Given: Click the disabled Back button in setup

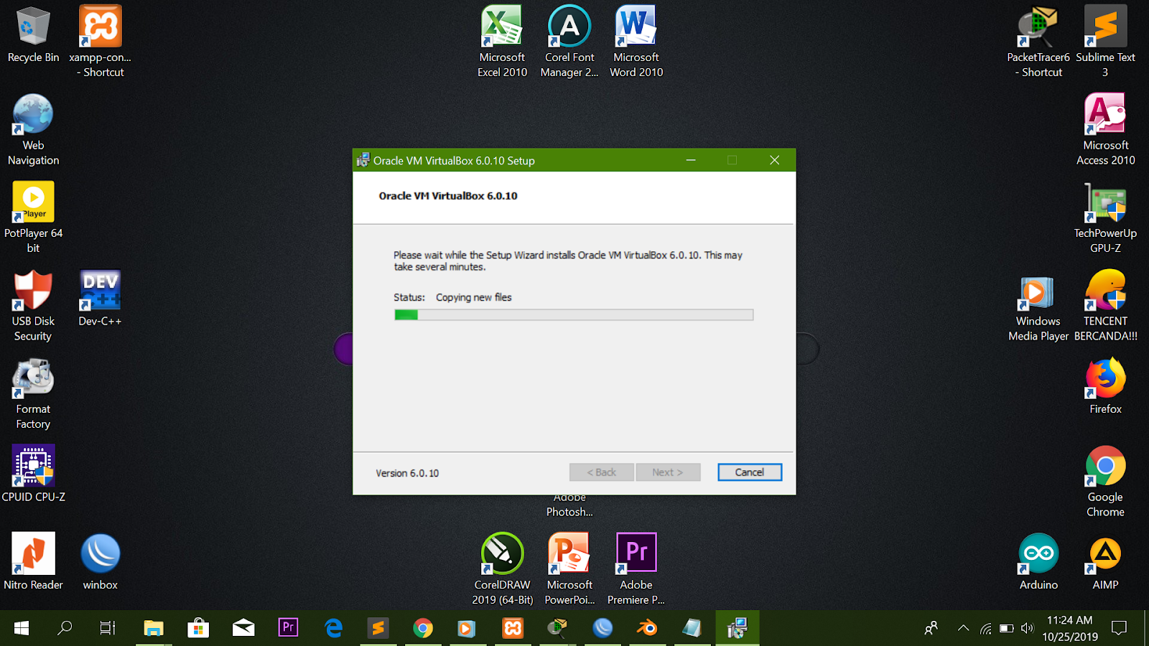Looking at the screenshot, I should click(602, 472).
